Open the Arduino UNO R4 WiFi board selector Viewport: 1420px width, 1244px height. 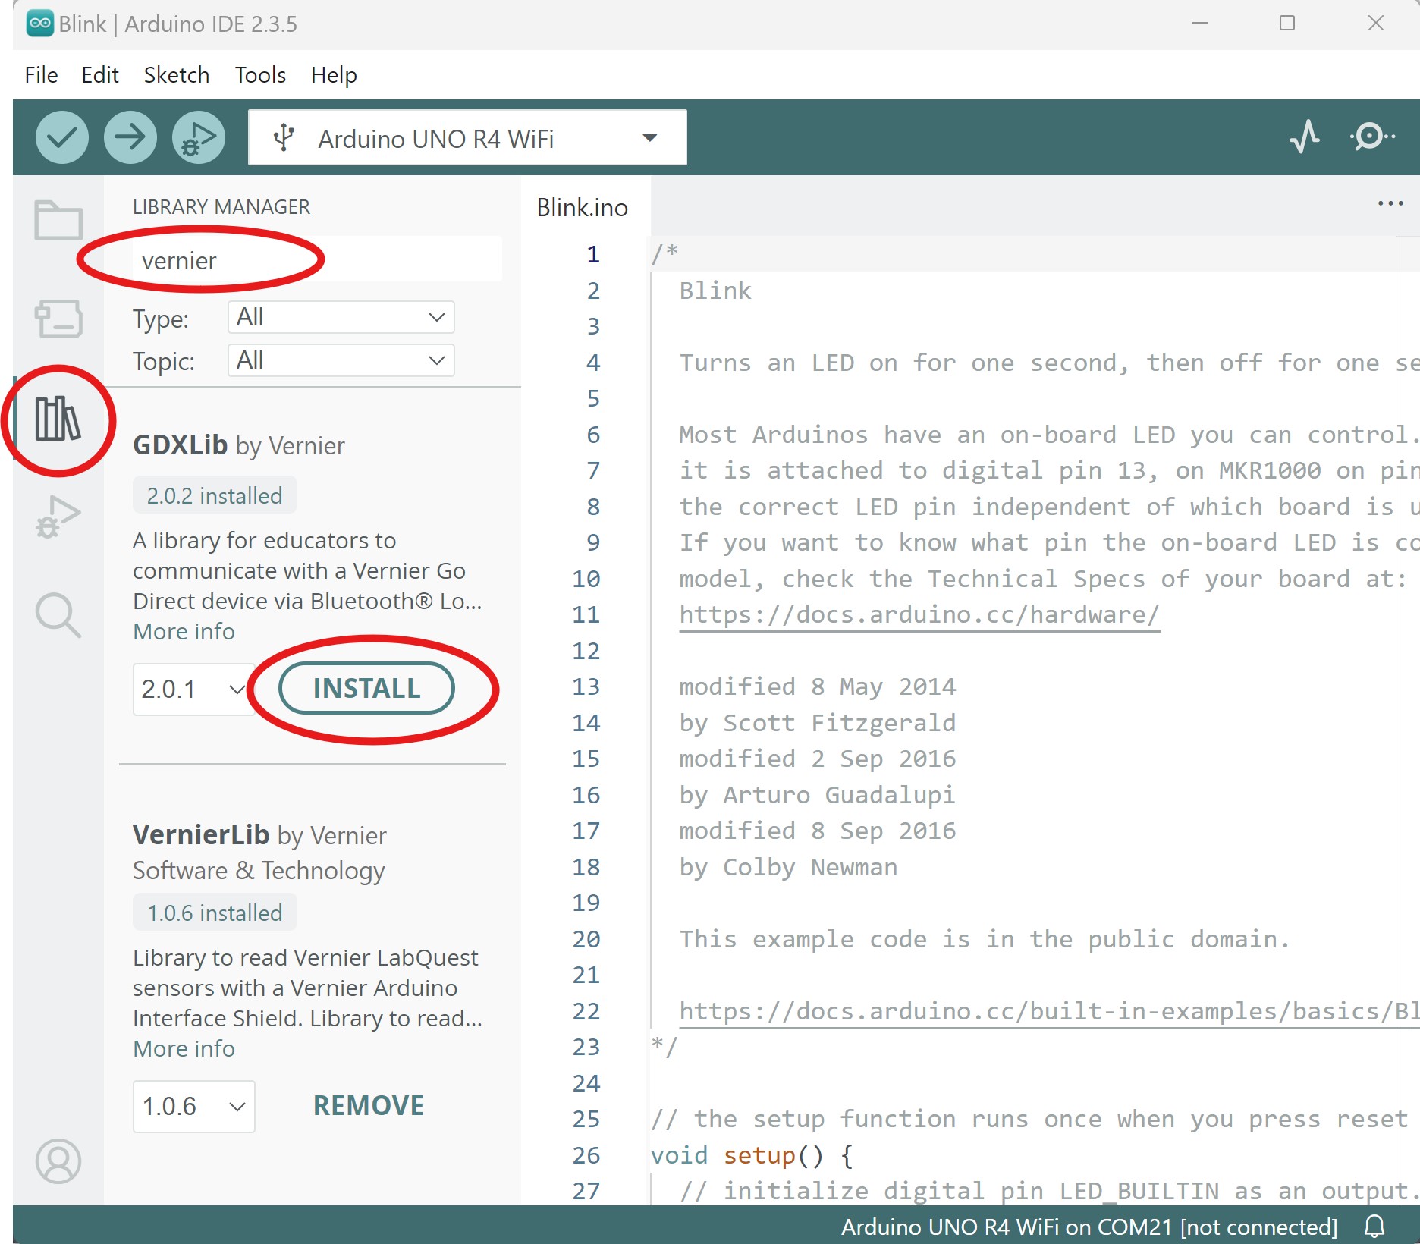pos(467,138)
